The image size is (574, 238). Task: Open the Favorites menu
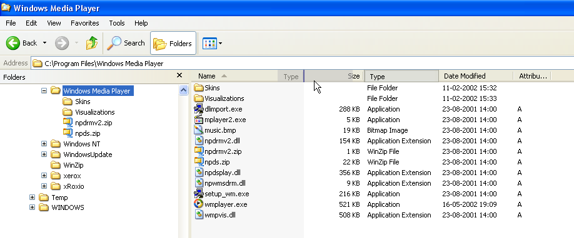pos(84,23)
